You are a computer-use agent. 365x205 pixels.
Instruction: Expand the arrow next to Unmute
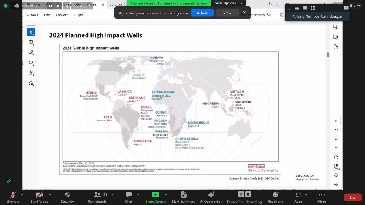(22, 194)
